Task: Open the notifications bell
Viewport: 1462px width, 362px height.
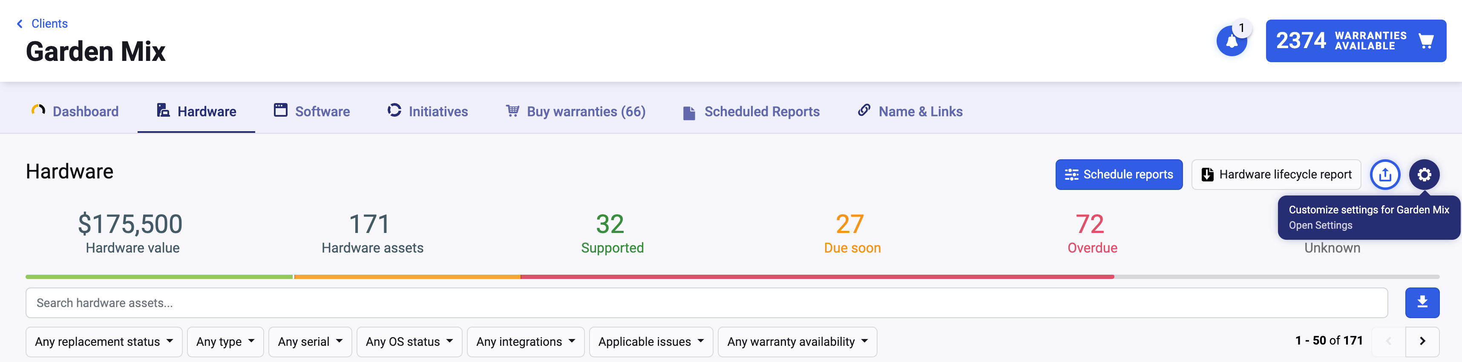Action: tap(1231, 41)
